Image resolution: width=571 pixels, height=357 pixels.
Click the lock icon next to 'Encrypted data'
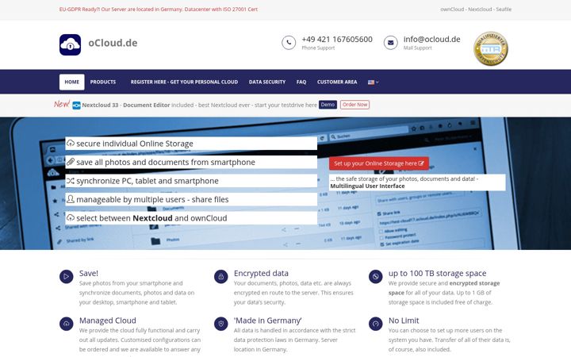pos(221,277)
